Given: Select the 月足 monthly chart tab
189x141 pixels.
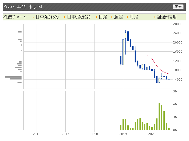Looking at the screenshot, I should click(x=134, y=17).
